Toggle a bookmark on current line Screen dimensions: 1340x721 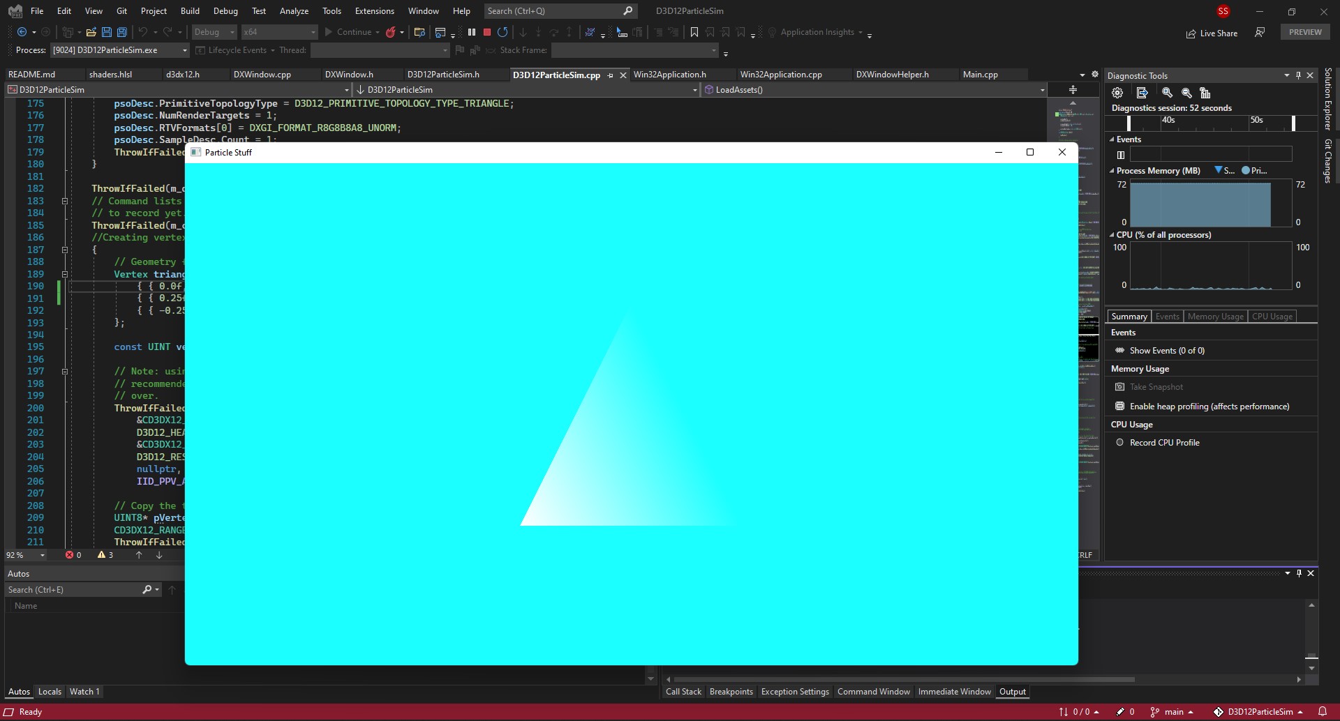pos(694,32)
